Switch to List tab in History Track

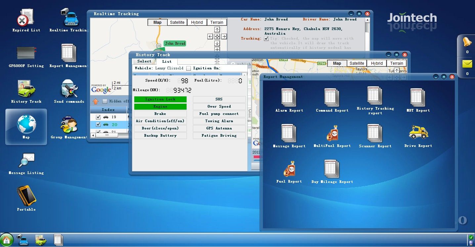(x=167, y=61)
